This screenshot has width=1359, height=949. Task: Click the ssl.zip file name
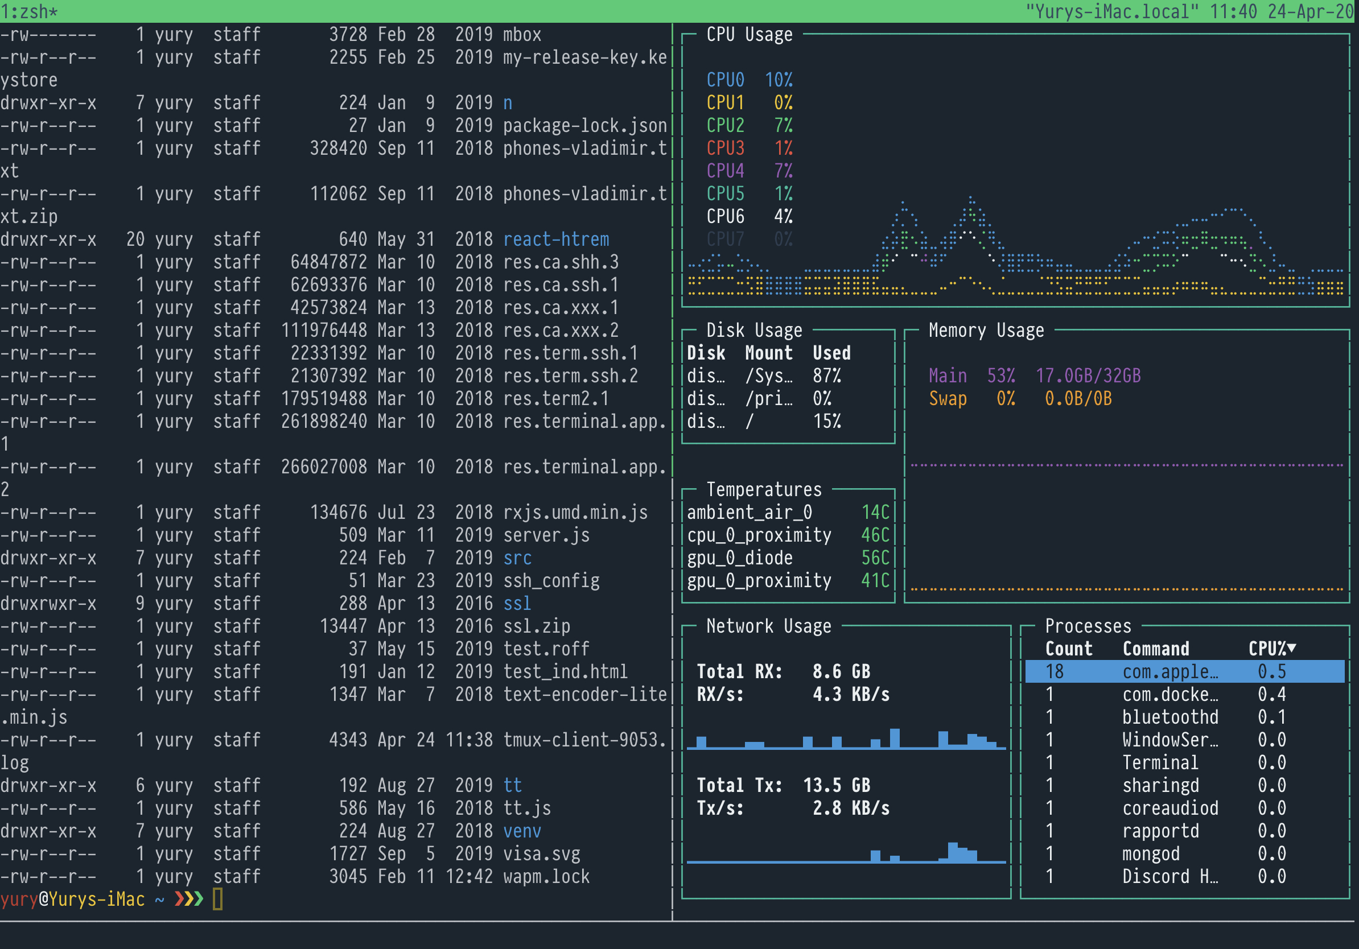(x=537, y=626)
